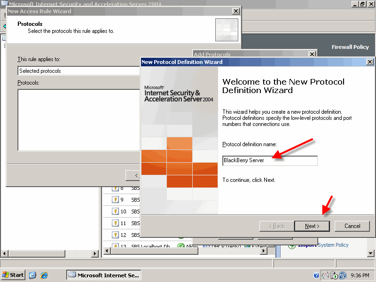Focus the Protocol definition name field
The image size is (376, 282).
click(x=270, y=160)
